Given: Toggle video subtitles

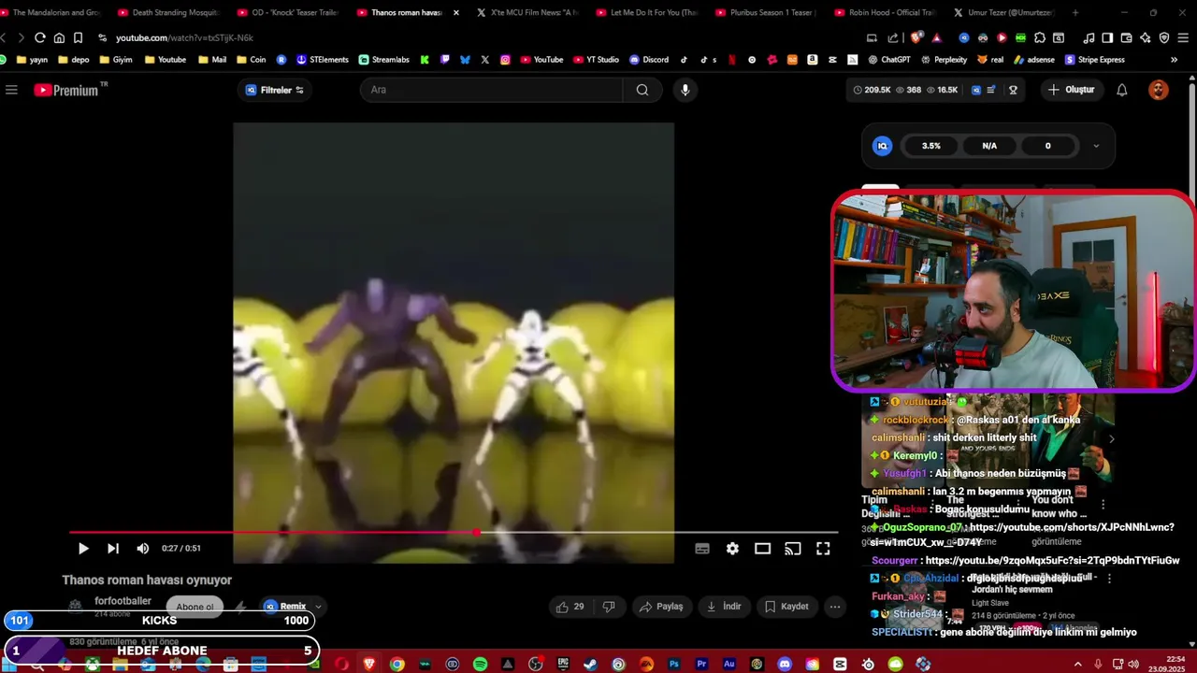Looking at the screenshot, I should click(x=702, y=549).
